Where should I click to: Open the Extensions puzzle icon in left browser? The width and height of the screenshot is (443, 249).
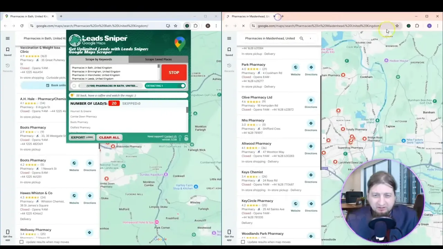196,26
